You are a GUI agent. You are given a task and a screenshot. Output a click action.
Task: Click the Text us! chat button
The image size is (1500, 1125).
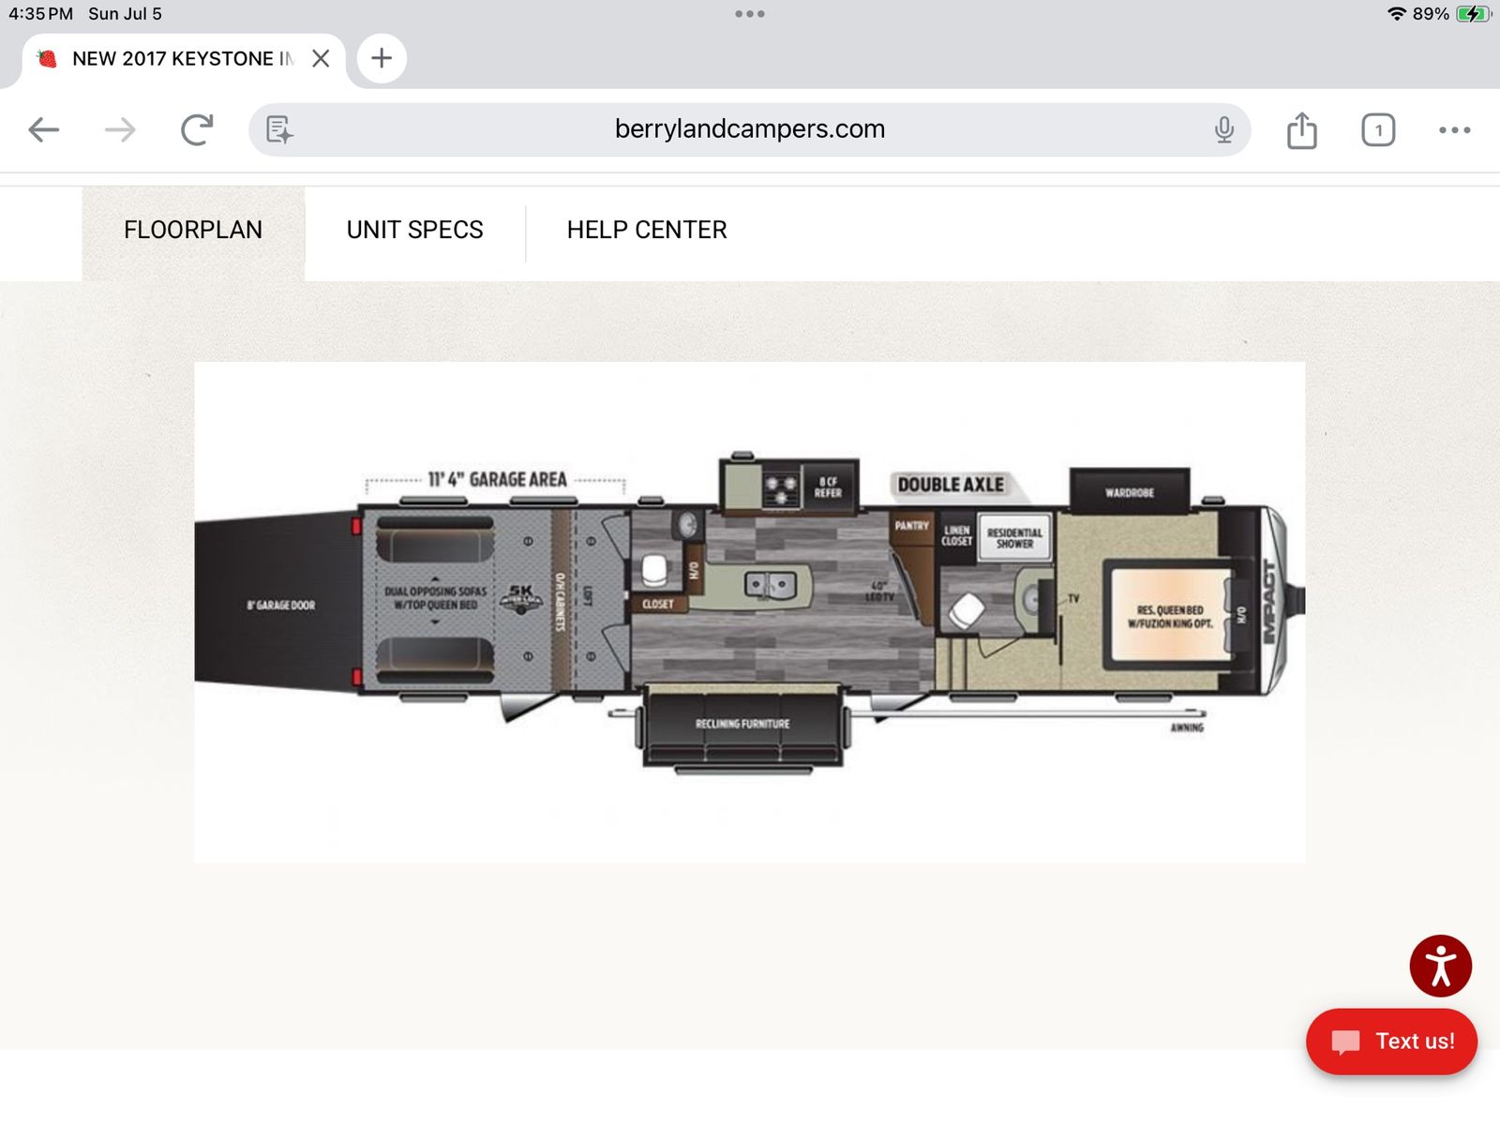point(1391,1041)
